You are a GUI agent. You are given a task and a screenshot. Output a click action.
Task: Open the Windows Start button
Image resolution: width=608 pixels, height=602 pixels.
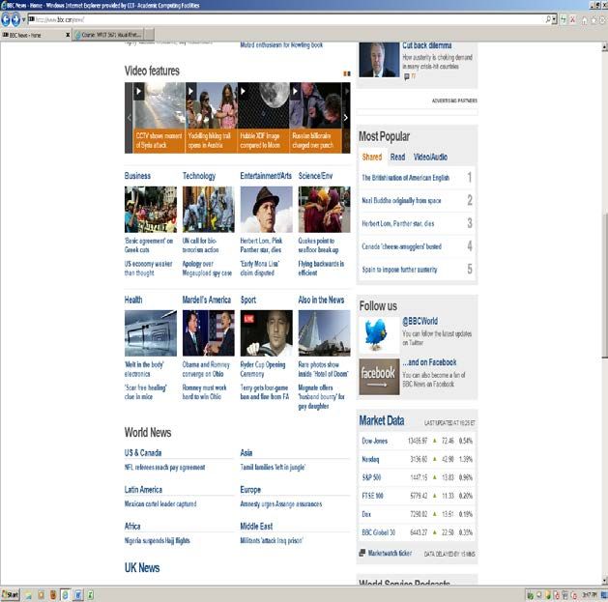10,594
